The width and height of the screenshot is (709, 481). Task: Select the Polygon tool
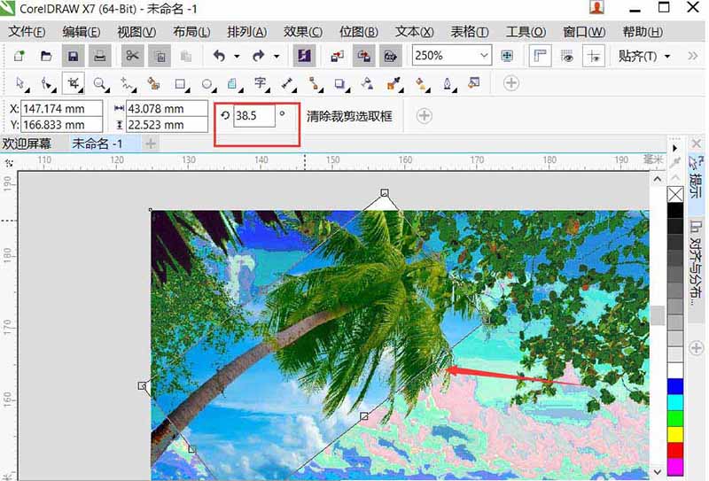tap(232, 83)
